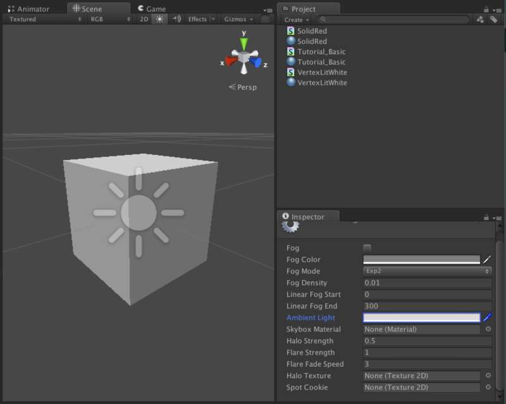Click the red X axis cone on scene gizmo
506x404 pixels.
pyautogui.click(x=231, y=61)
